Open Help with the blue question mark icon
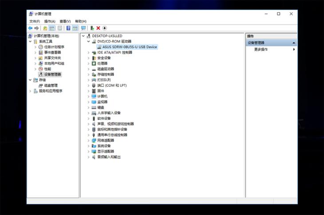The height and width of the screenshot is (215, 324). [x=68, y=28]
